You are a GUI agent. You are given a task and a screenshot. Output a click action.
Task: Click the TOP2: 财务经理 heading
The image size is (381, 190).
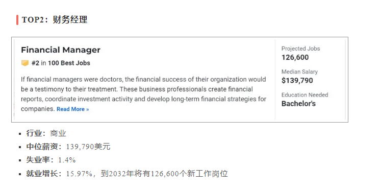(x=55, y=20)
